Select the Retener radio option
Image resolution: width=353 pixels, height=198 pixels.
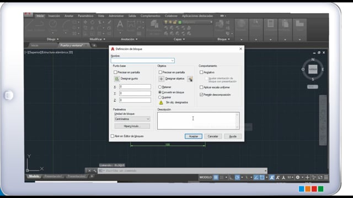(x=160, y=87)
